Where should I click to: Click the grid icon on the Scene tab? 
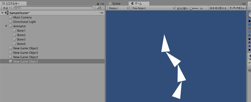point(110,4)
